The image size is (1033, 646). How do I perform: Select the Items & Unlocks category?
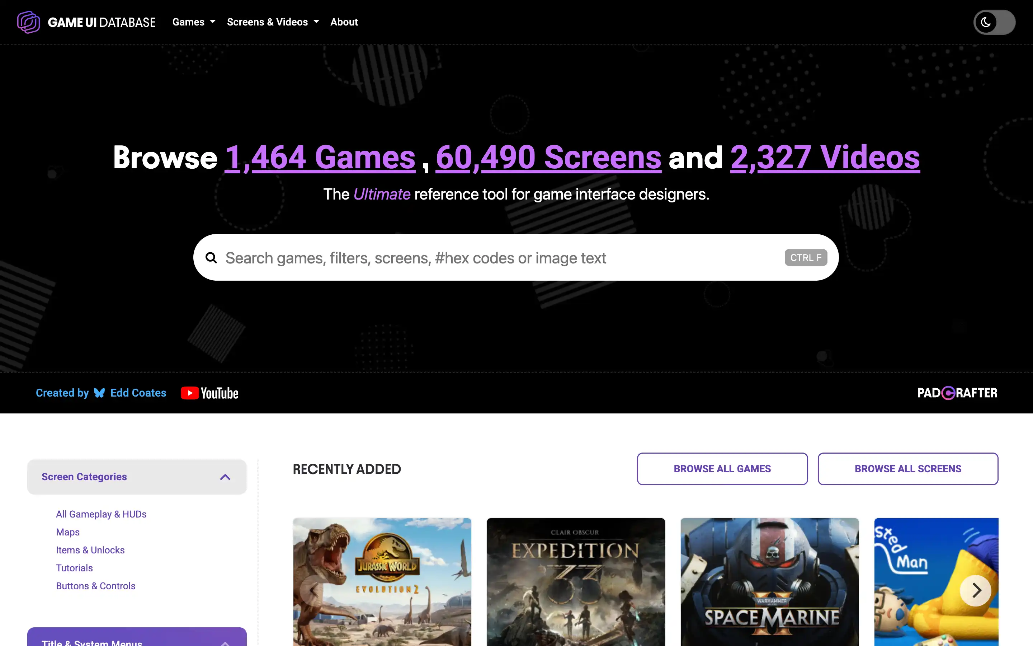[90, 550]
